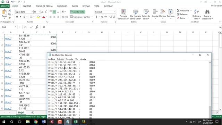Toggle Ajustar texto wrap text
222x125 pixels.
77,12
